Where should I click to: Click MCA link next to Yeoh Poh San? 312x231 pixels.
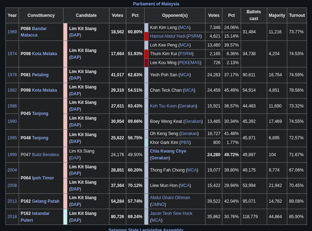click(x=185, y=75)
